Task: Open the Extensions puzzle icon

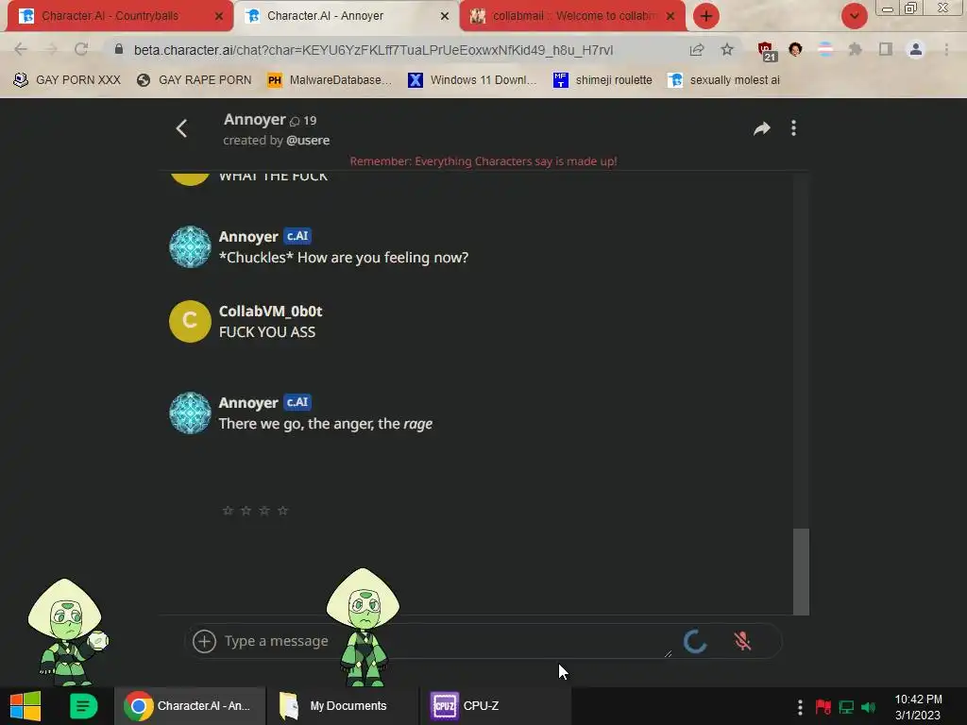Action: (x=856, y=49)
